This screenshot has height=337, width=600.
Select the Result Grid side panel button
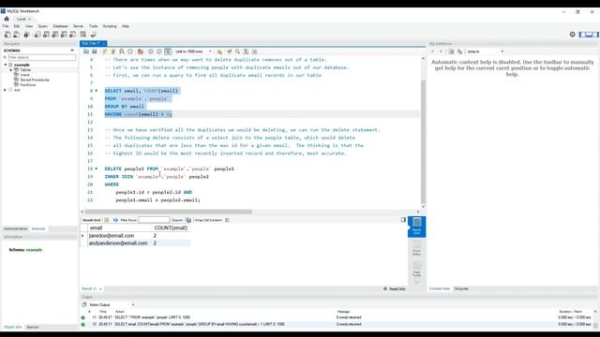tap(416, 227)
